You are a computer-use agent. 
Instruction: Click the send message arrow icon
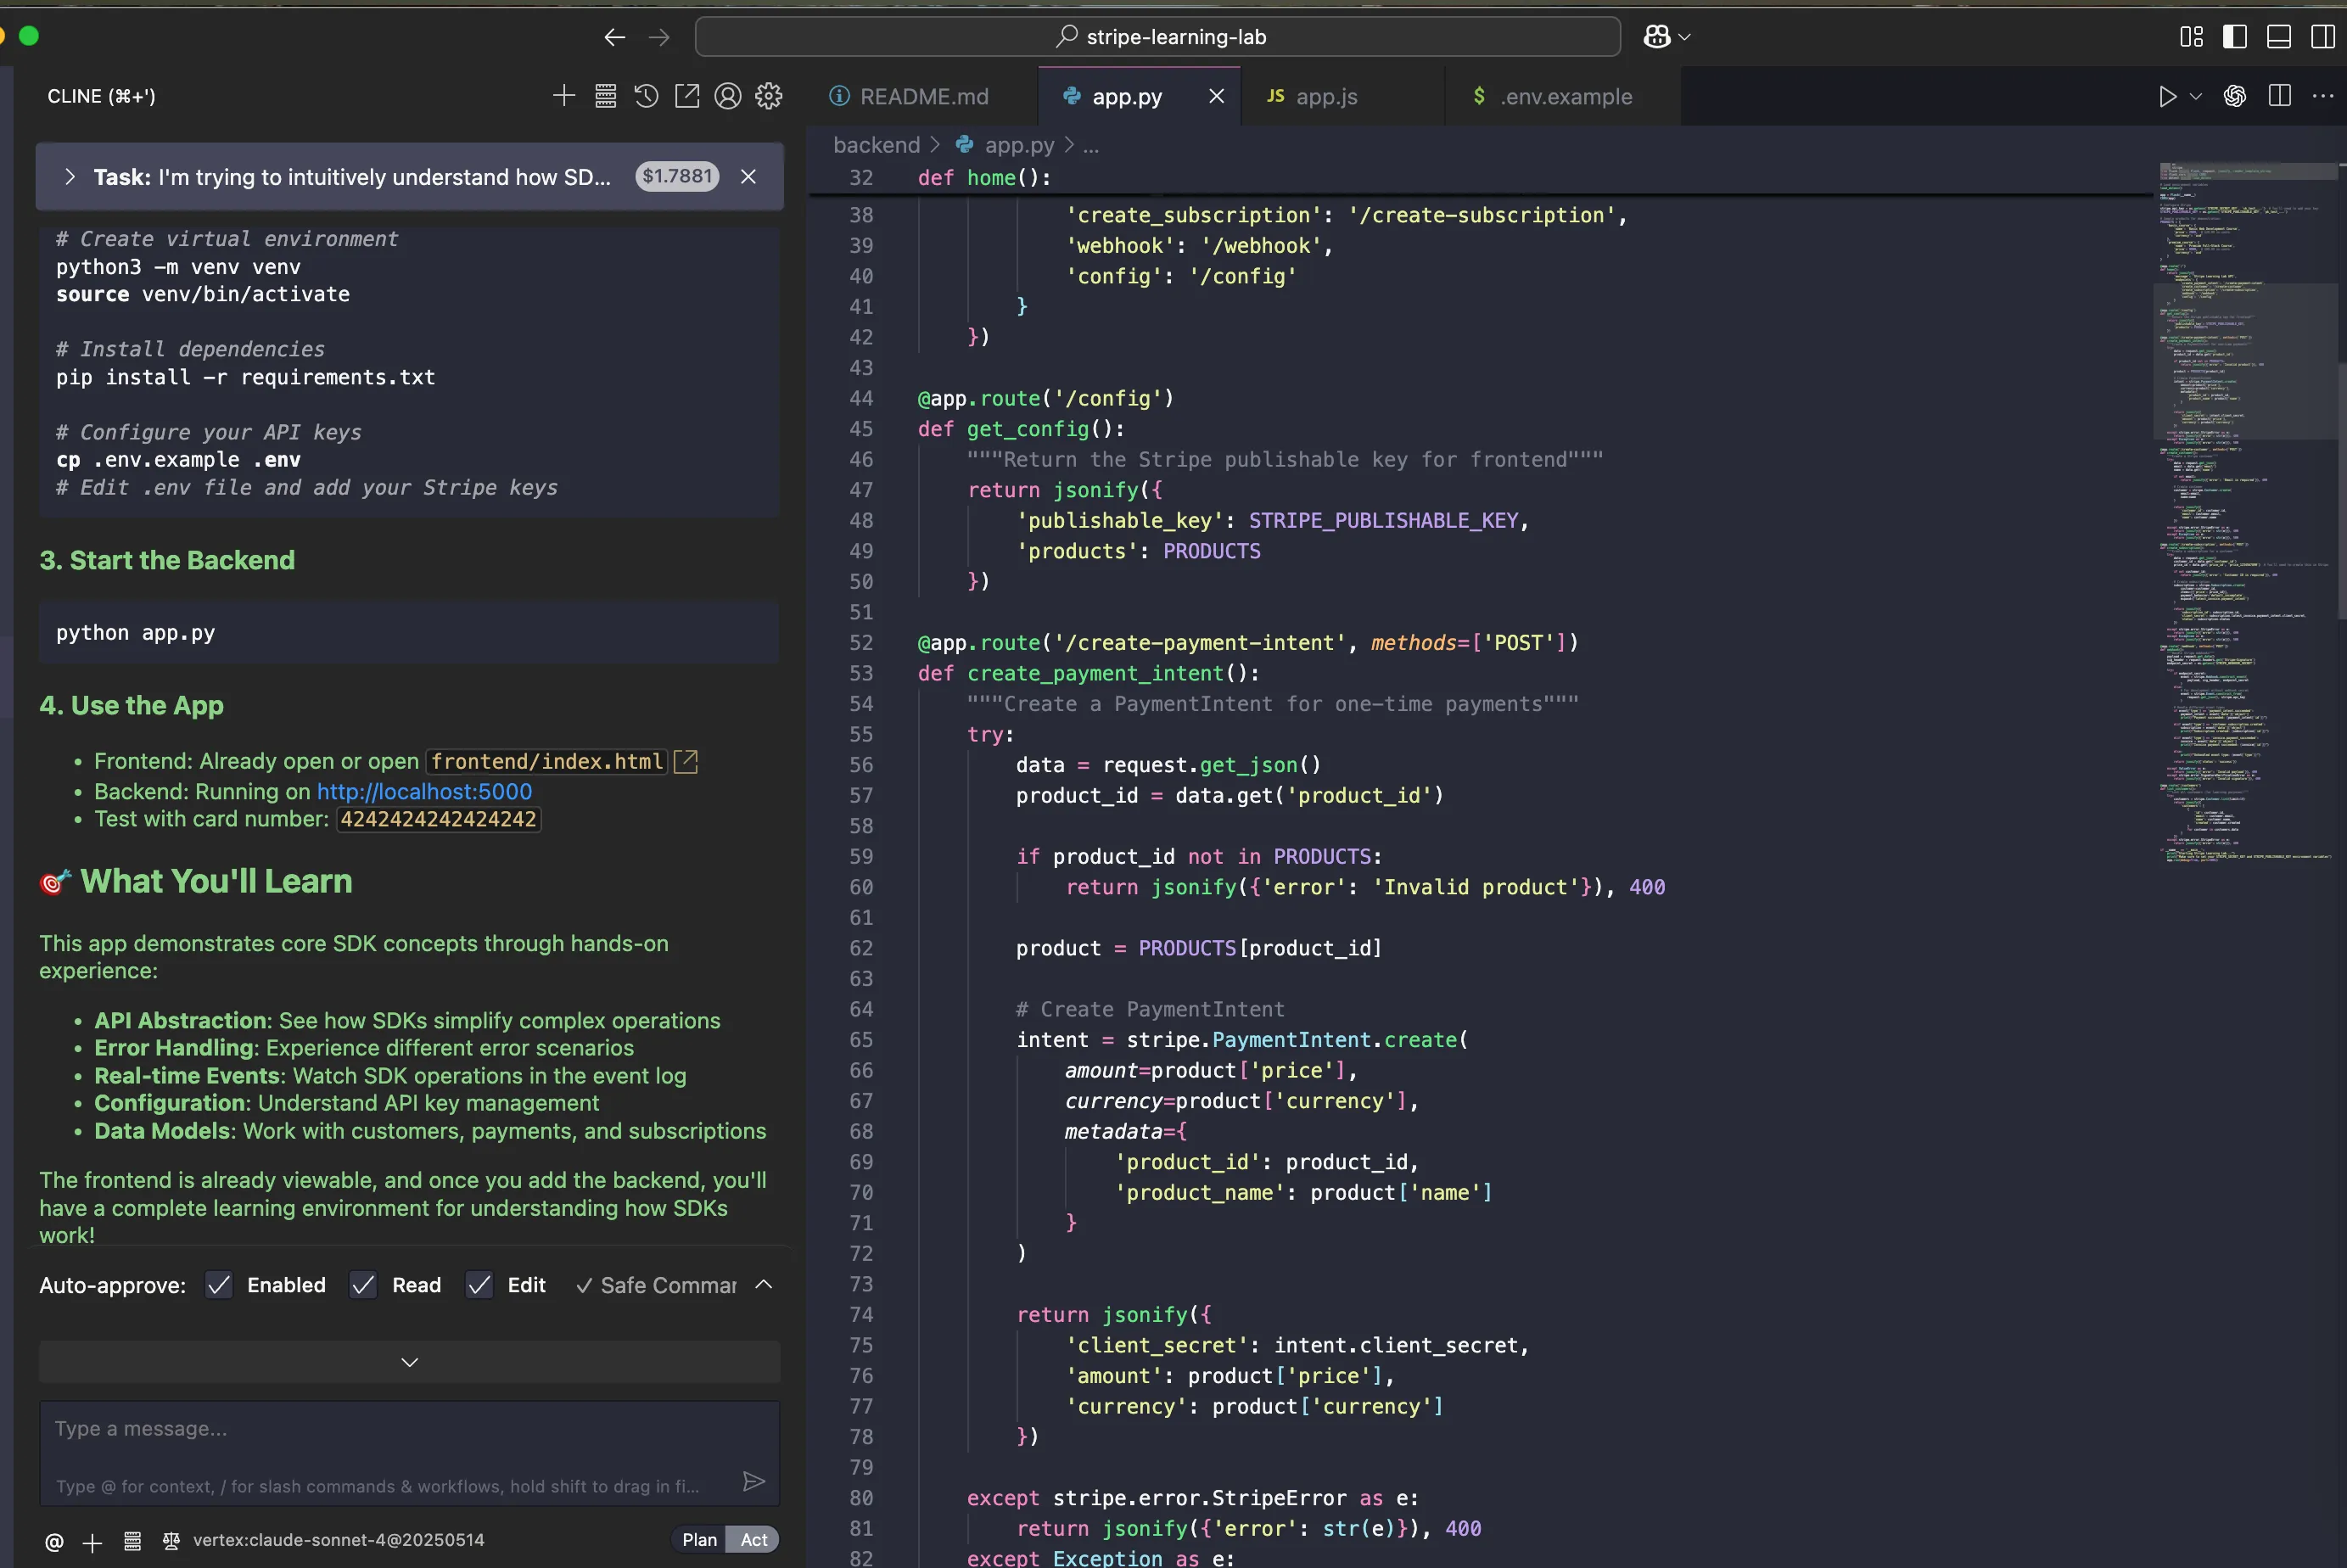(754, 1481)
